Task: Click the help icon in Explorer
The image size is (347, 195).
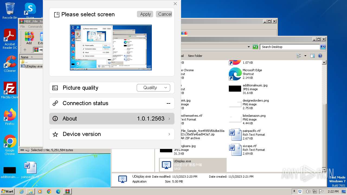Action: (320, 56)
